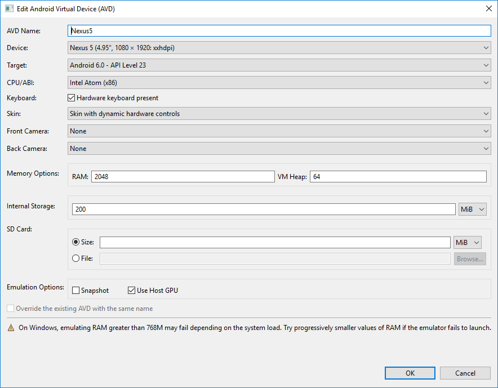Open SD Card size MiB unit dropdown
This screenshot has width=498, height=388.
point(467,243)
